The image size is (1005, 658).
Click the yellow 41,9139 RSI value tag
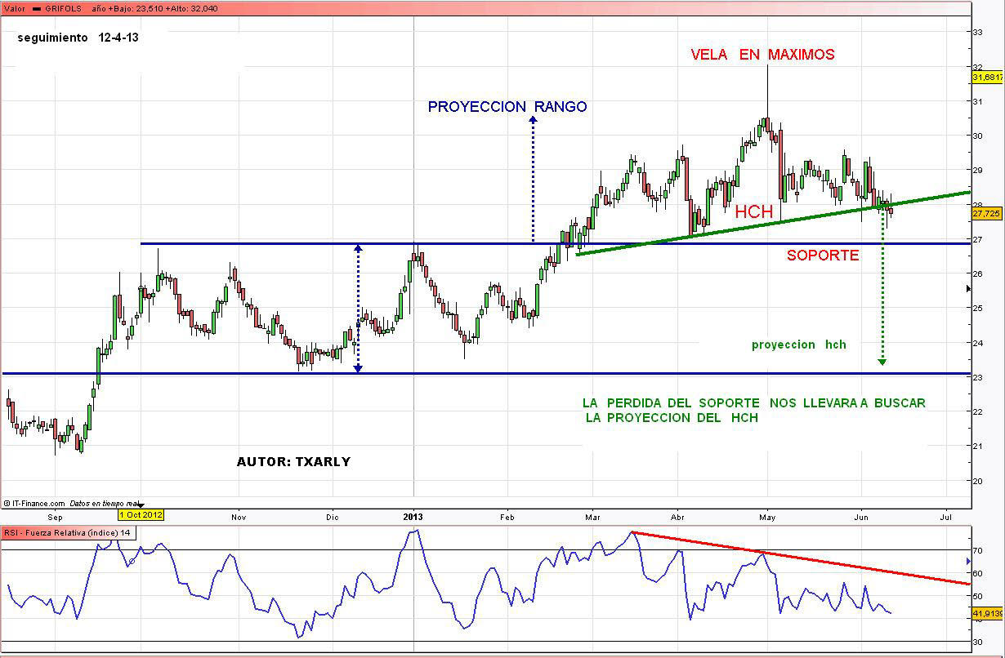click(x=987, y=613)
